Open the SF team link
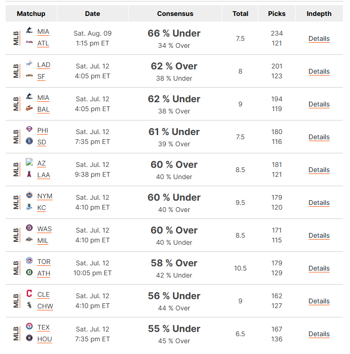 point(41,76)
